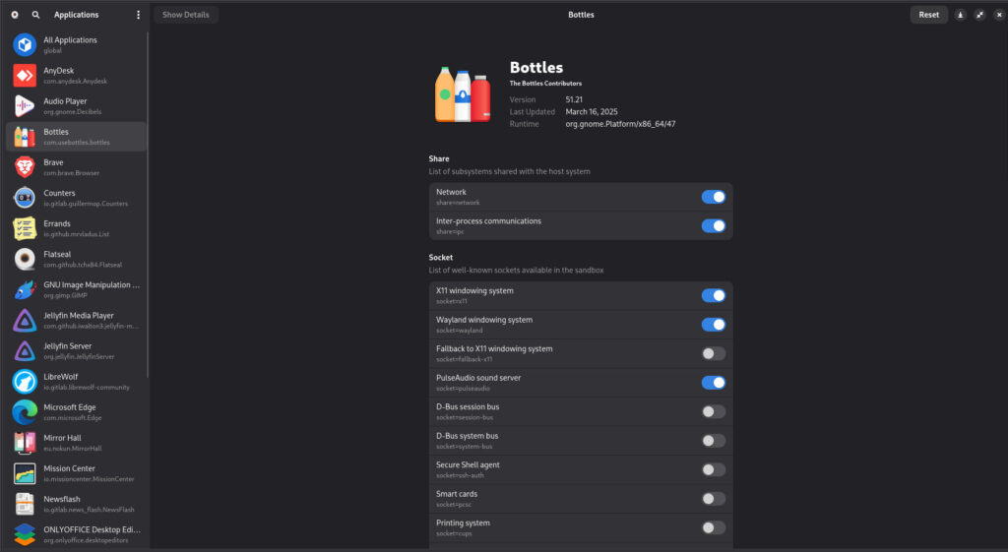The height and width of the screenshot is (552, 1008).
Task: Click the round icon left of the search magnifier
Action: (x=15, y=15)
